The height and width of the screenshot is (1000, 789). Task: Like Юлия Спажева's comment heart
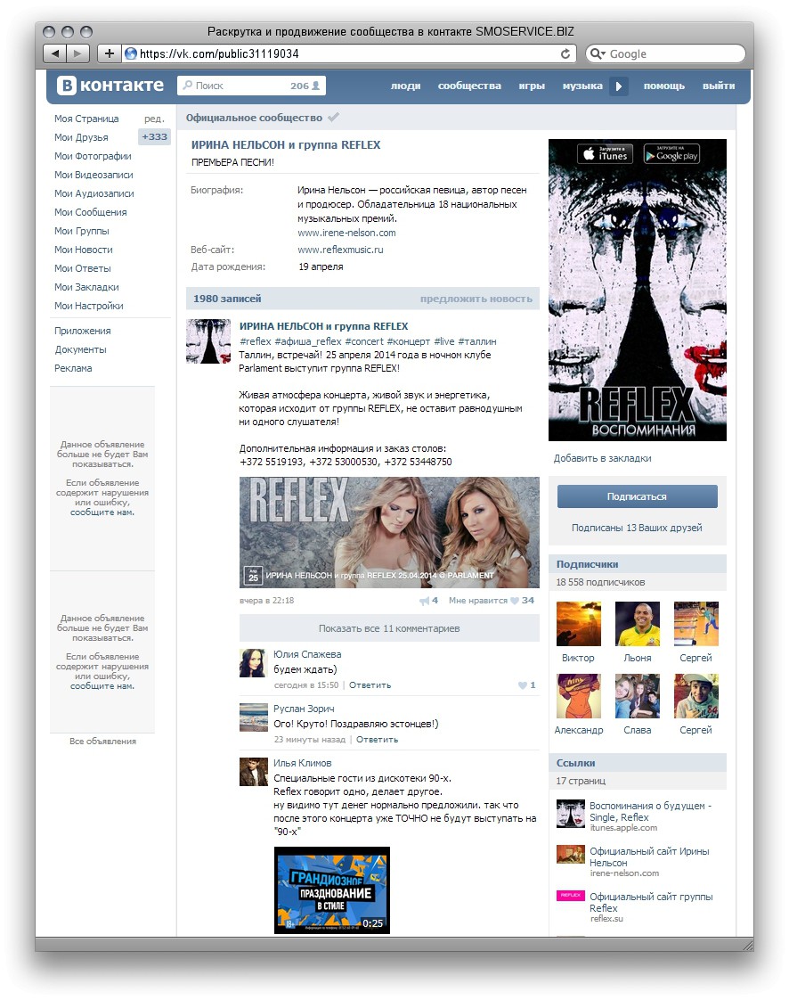click(523, 685)
